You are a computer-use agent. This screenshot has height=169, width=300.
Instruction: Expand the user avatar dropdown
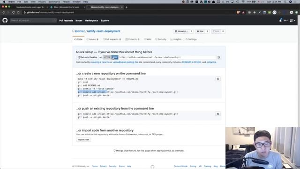(x=292, y=21)
